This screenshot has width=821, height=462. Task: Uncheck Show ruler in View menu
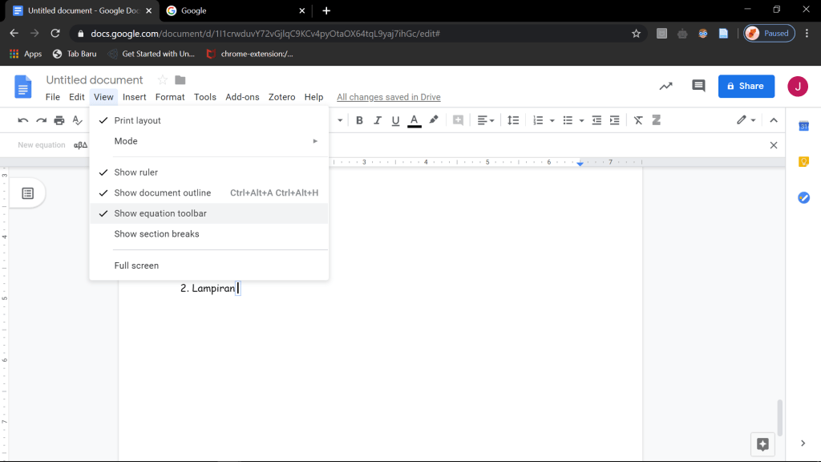pos(135,172)
